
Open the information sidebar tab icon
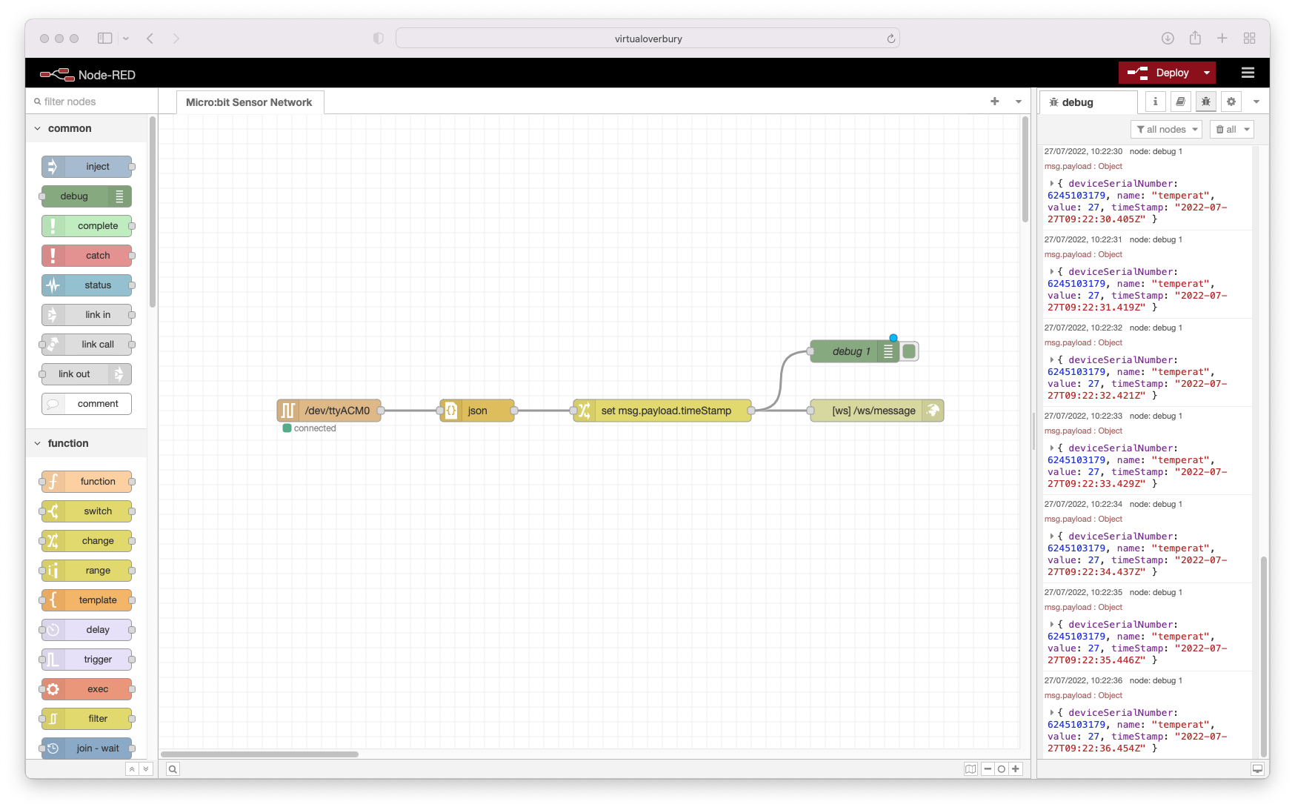coord(1155,102)
